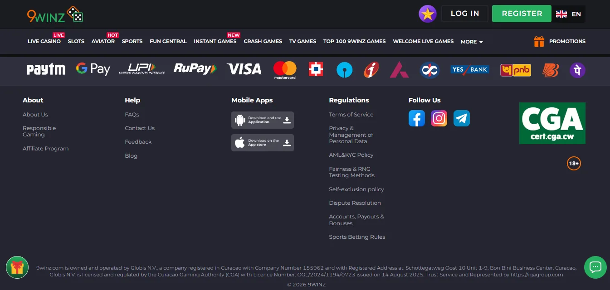Click the YES BANK logo
This screenshot has width=610, height=290.
click(x=470, y=69)
